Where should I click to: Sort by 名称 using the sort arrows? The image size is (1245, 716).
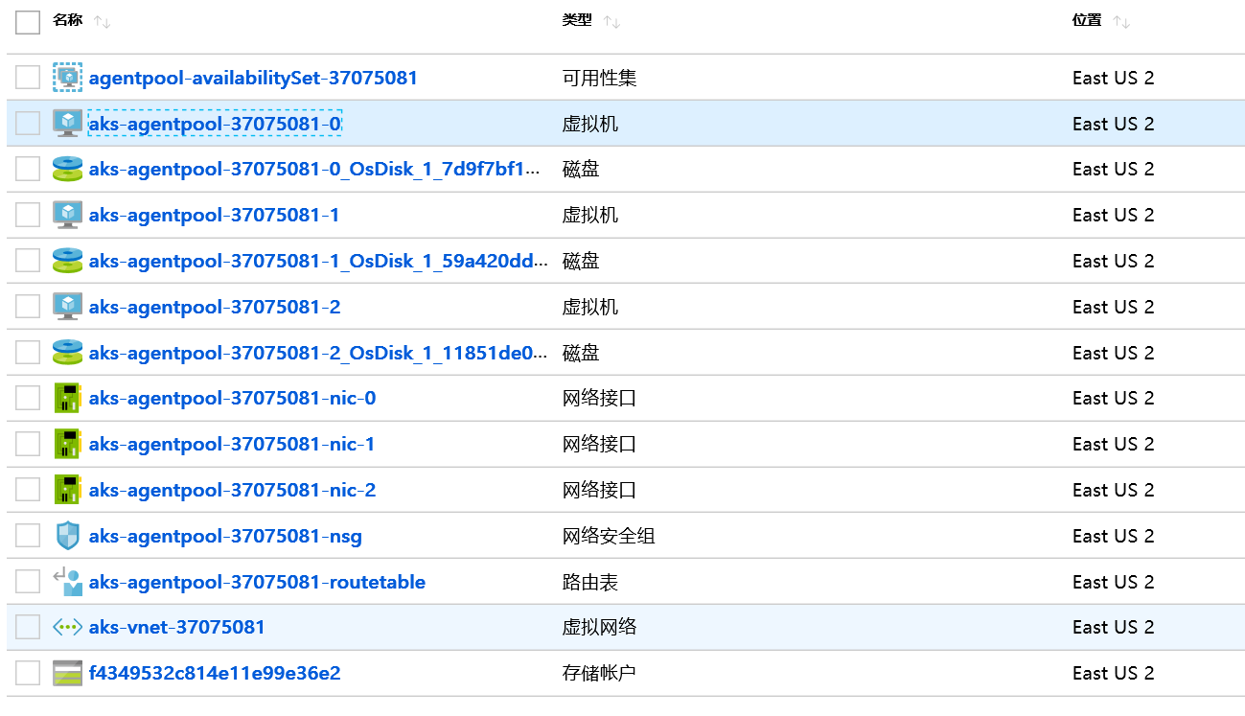point(103,21)
